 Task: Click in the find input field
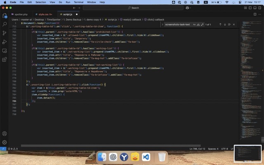177,24
